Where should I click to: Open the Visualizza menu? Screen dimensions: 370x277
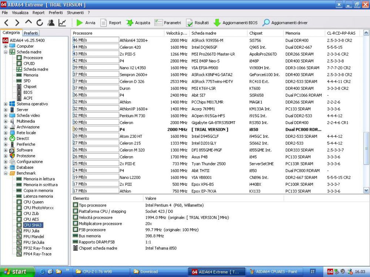coord(20,12)
